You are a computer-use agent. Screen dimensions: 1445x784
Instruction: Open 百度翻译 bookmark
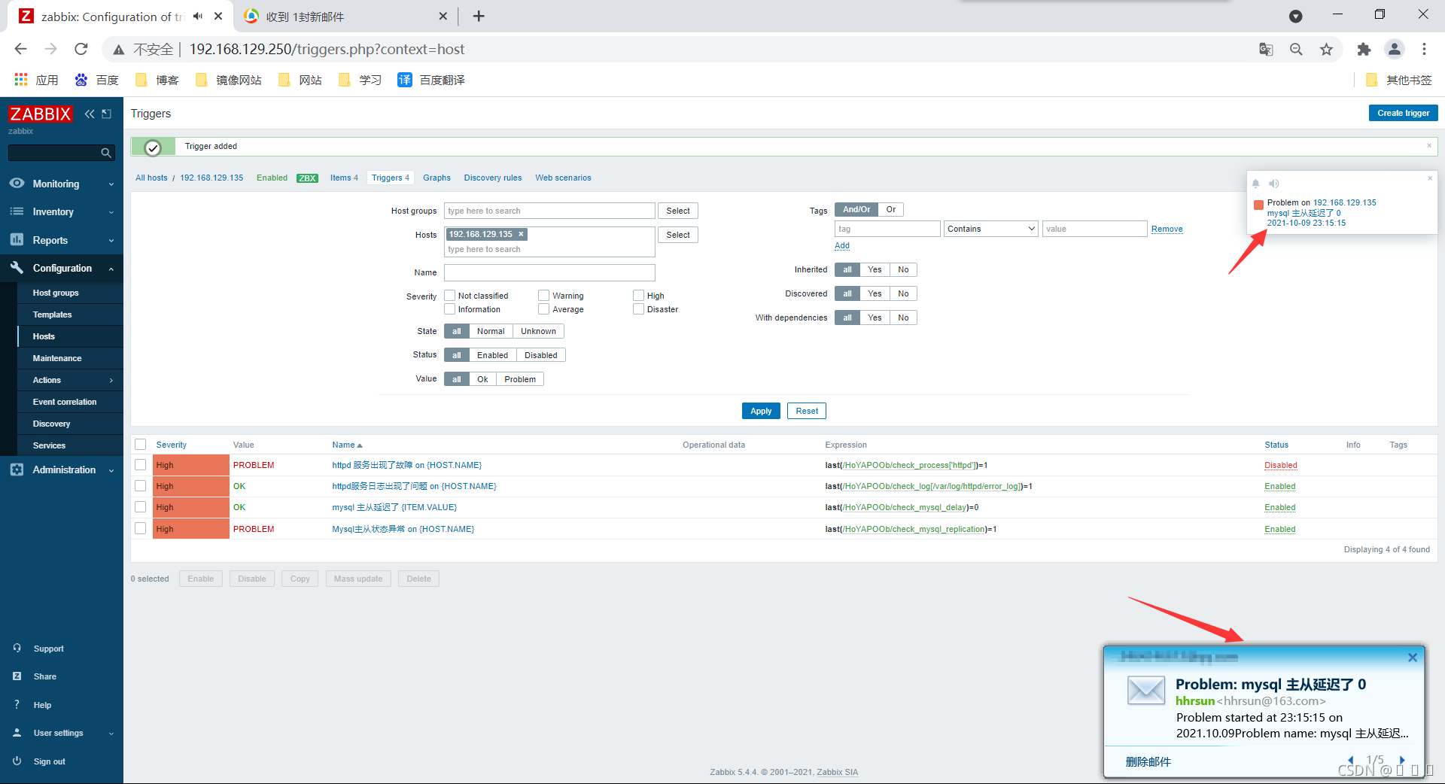(x=431, y=80)
